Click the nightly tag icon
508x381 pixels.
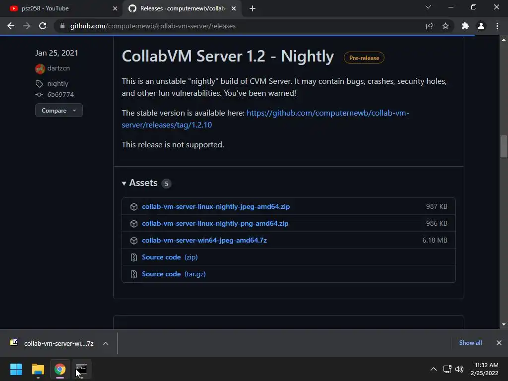(x=39, y=84)
